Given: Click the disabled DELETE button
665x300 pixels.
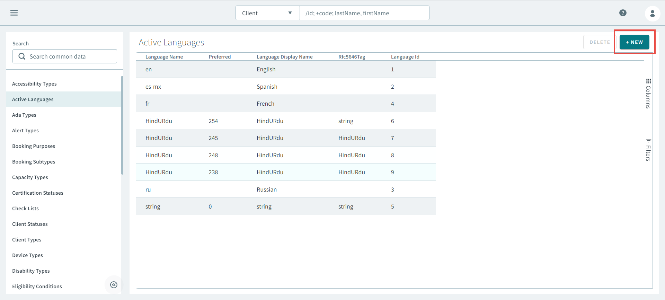Looking at the screenshot, I should (600, 42).
